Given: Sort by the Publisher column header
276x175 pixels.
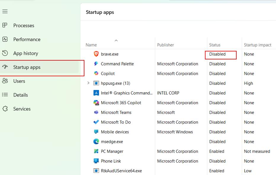Looking at the screenshot, I should tap(166, 45).
